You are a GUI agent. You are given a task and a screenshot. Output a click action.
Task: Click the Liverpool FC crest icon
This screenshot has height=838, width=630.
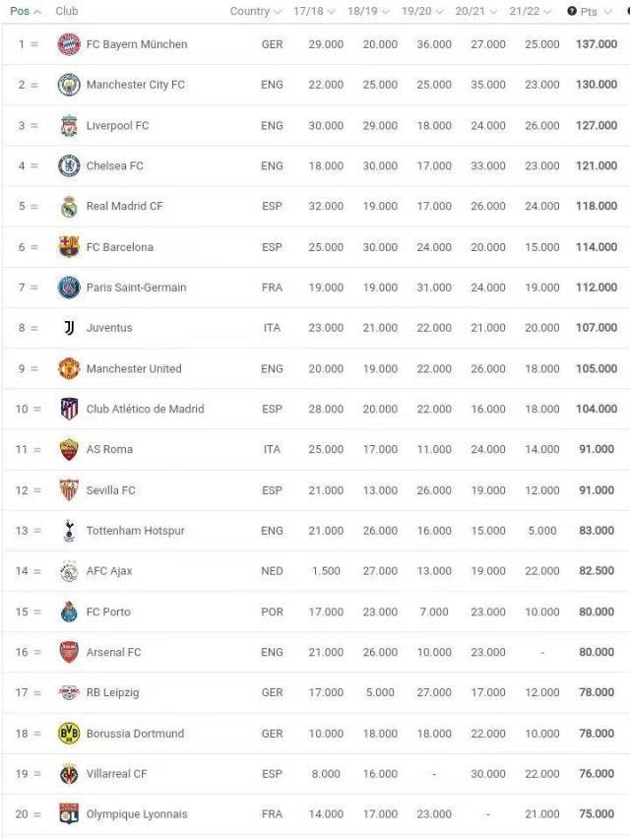coord(69,126)
